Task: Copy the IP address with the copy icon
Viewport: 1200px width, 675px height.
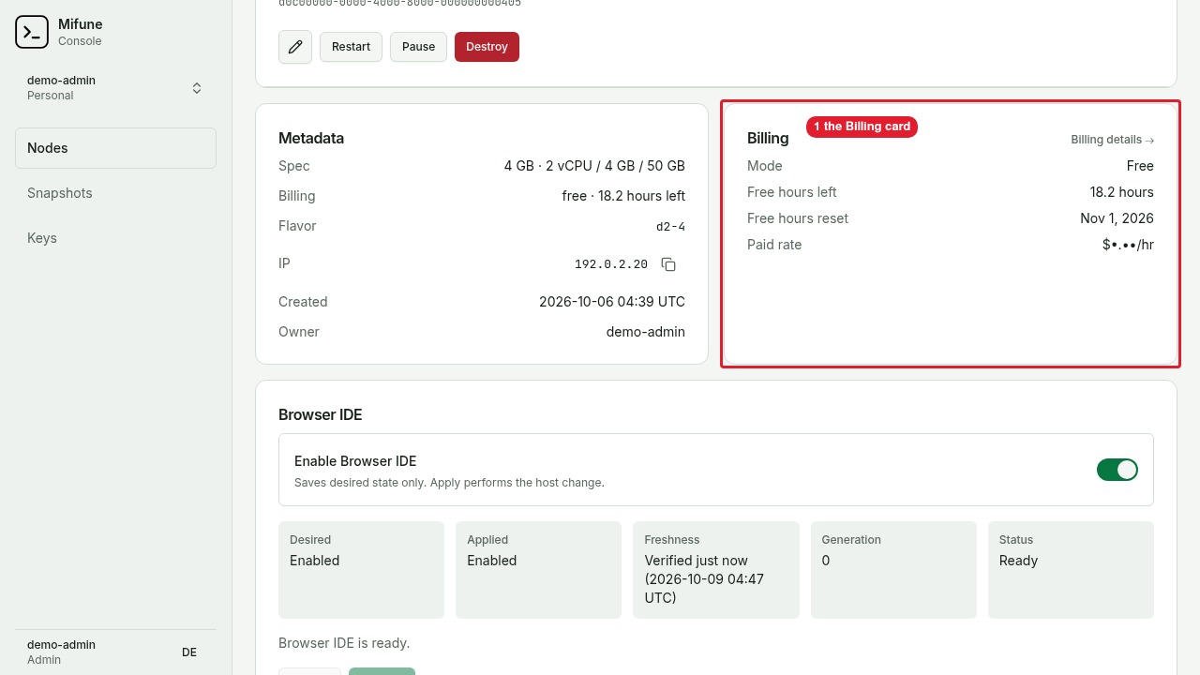Action: click(x=668, y=264)
